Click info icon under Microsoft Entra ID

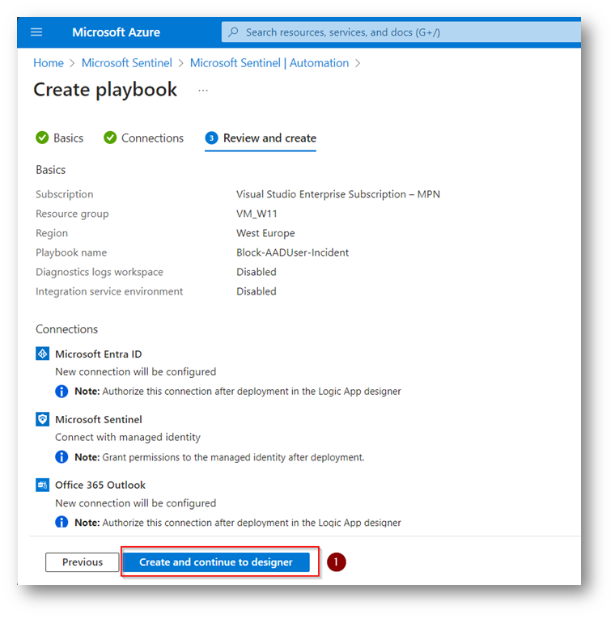(x=61, y=391)
